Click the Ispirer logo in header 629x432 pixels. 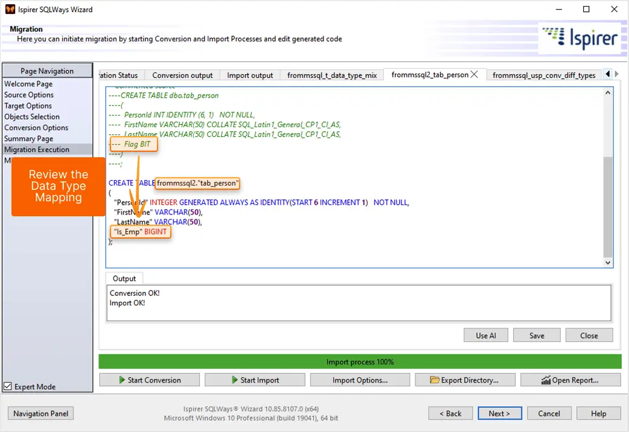point(580,38)
